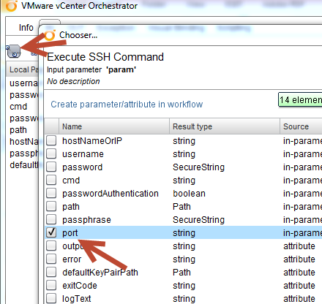Image resolution: width=322 pixels, height=304 pixels.
Task: Select the error attribute name
Action: click(x=72, y=259)
